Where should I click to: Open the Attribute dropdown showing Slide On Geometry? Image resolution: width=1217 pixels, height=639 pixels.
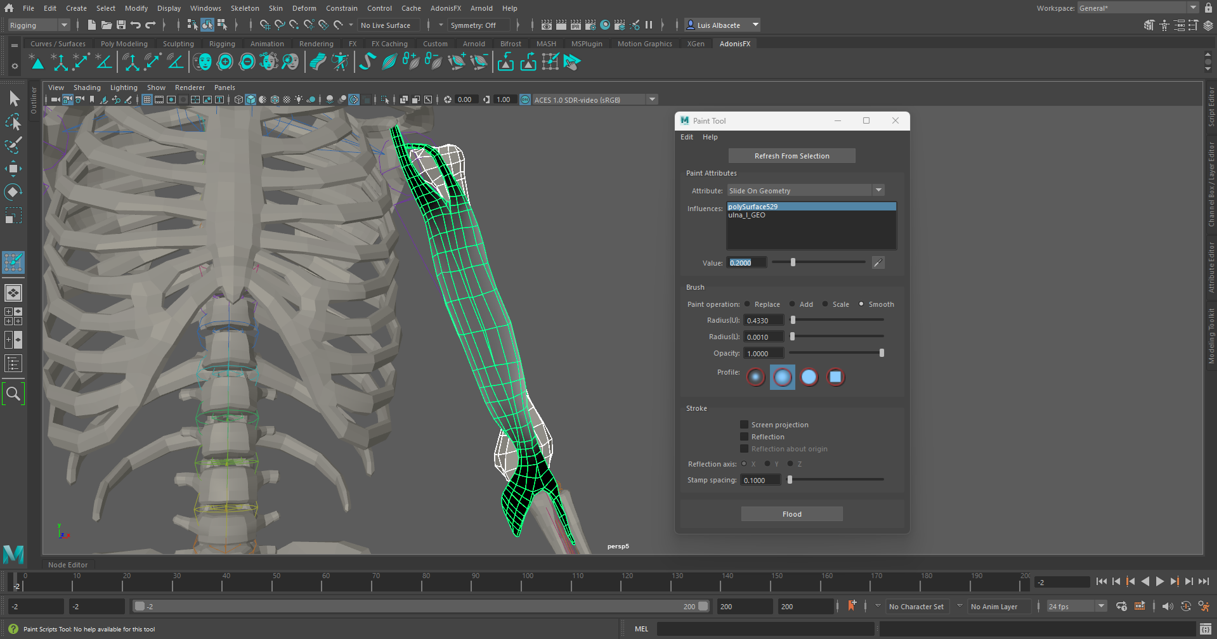805,191
